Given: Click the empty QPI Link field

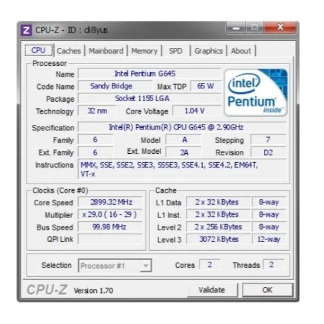Looking at the screenshot, I should pyautogui.click(x=110, y=239).
